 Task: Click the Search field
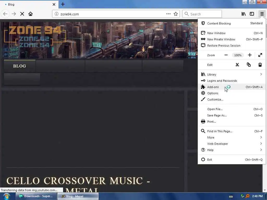tap(202, 14)
